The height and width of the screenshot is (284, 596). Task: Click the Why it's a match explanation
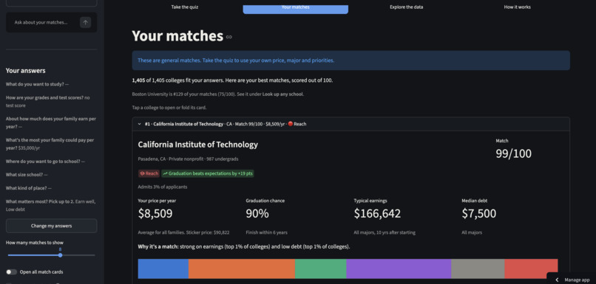click(x=243, y=247)
